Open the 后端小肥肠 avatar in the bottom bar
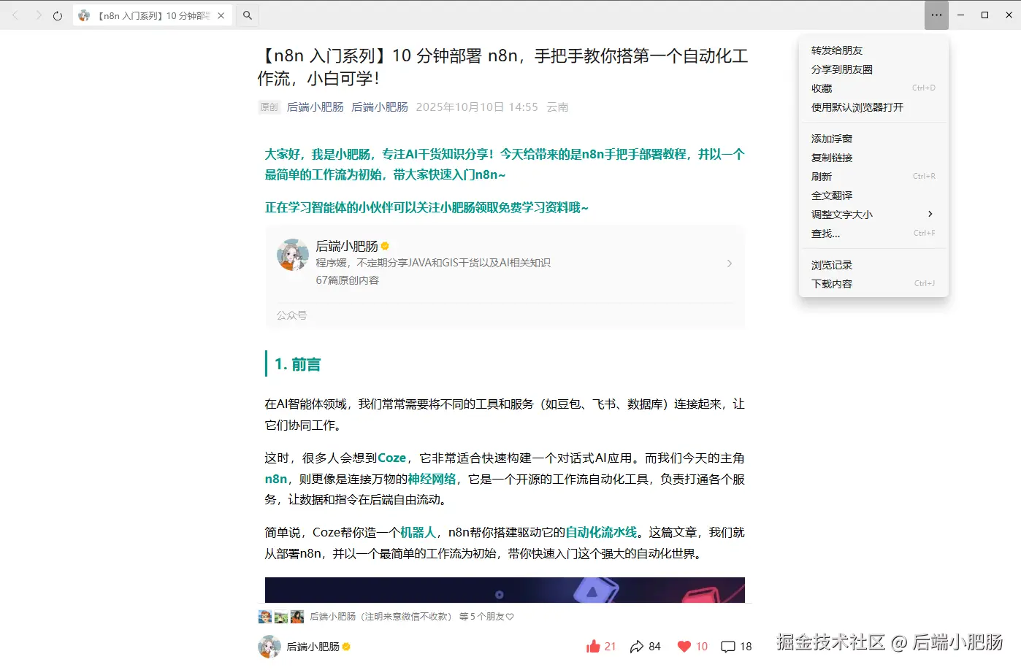1021x670 pixels. [269, 647]
